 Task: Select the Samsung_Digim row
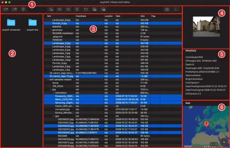tap(113, 103)
